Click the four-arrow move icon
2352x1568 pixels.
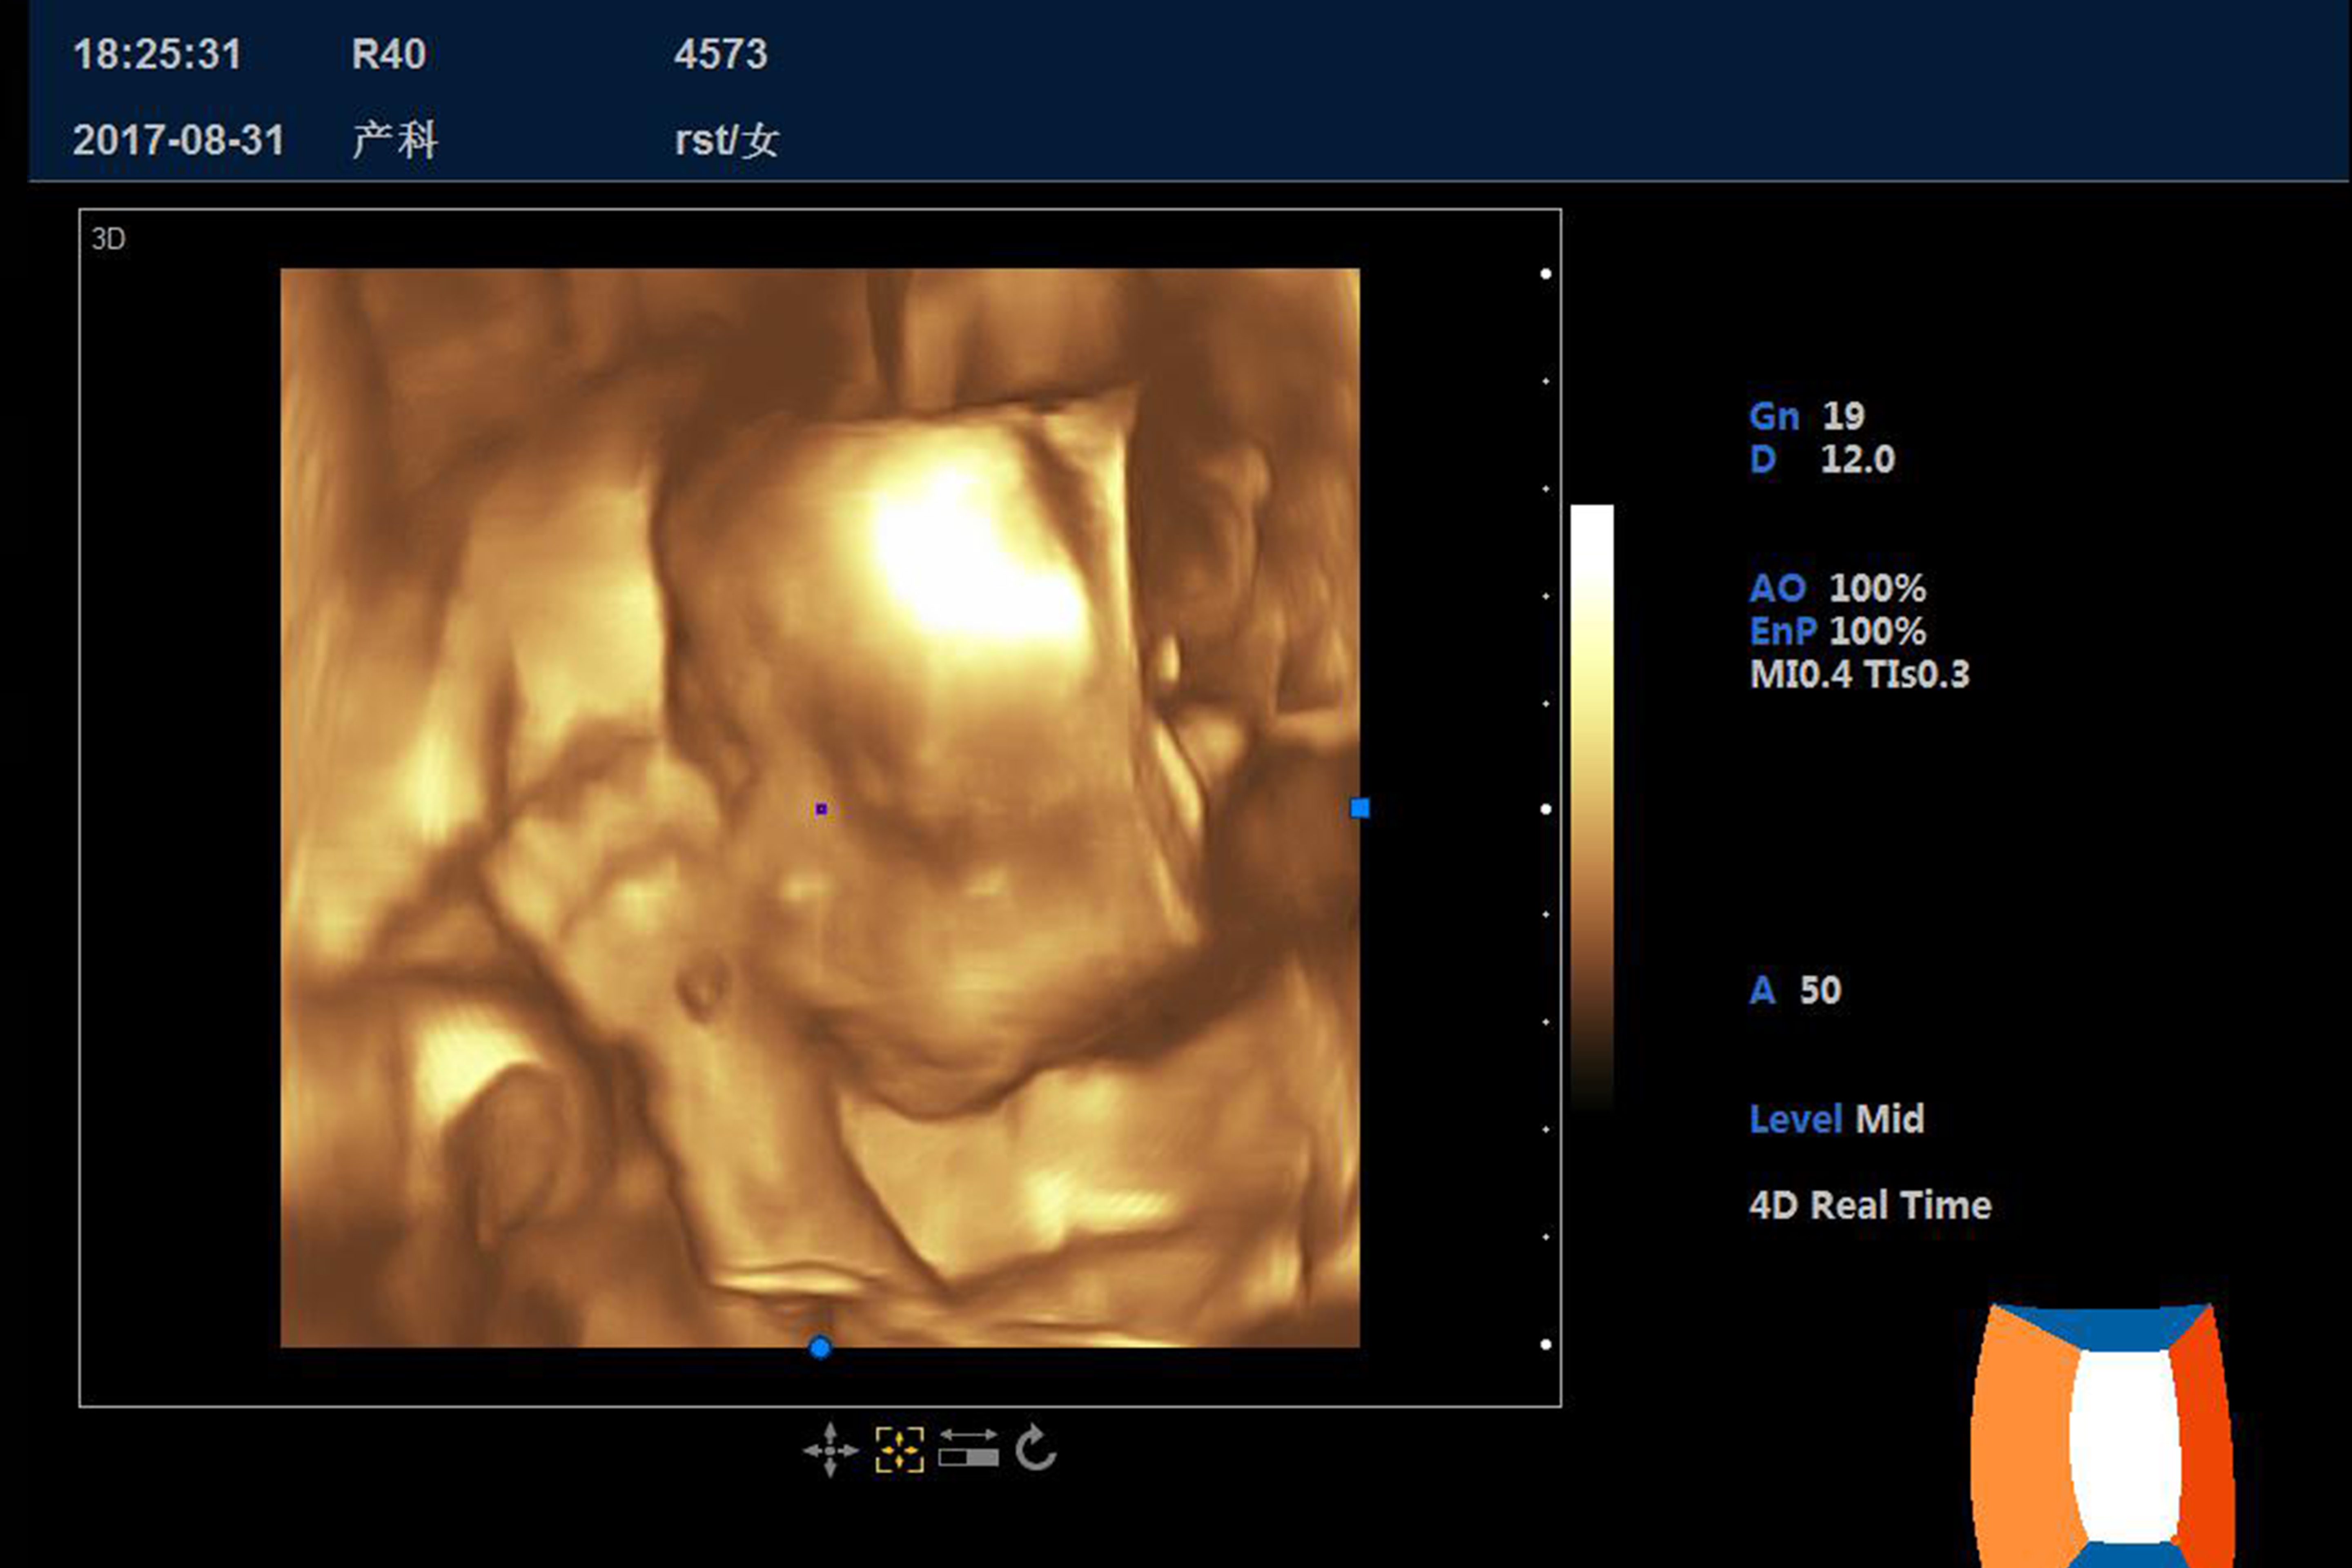830,1450
